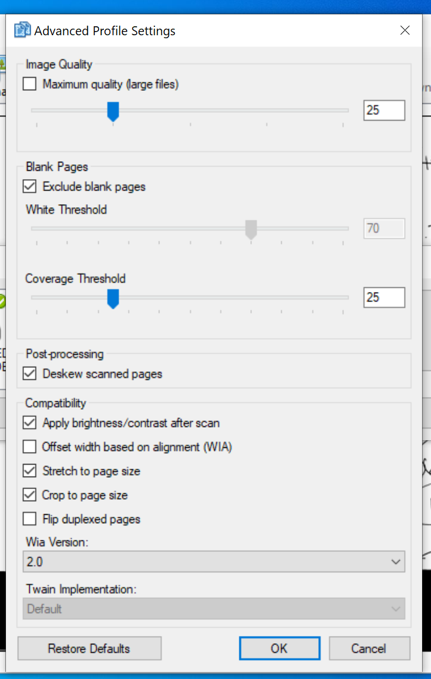Dismiss the dialog using Cancel

coord(370,648)
